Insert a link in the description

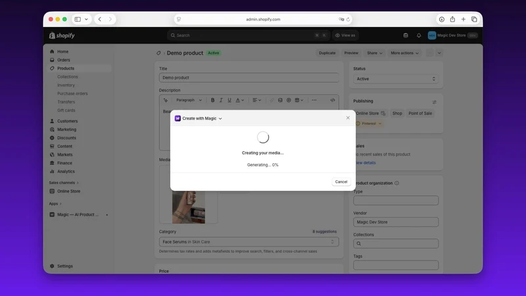pos(272,100)
